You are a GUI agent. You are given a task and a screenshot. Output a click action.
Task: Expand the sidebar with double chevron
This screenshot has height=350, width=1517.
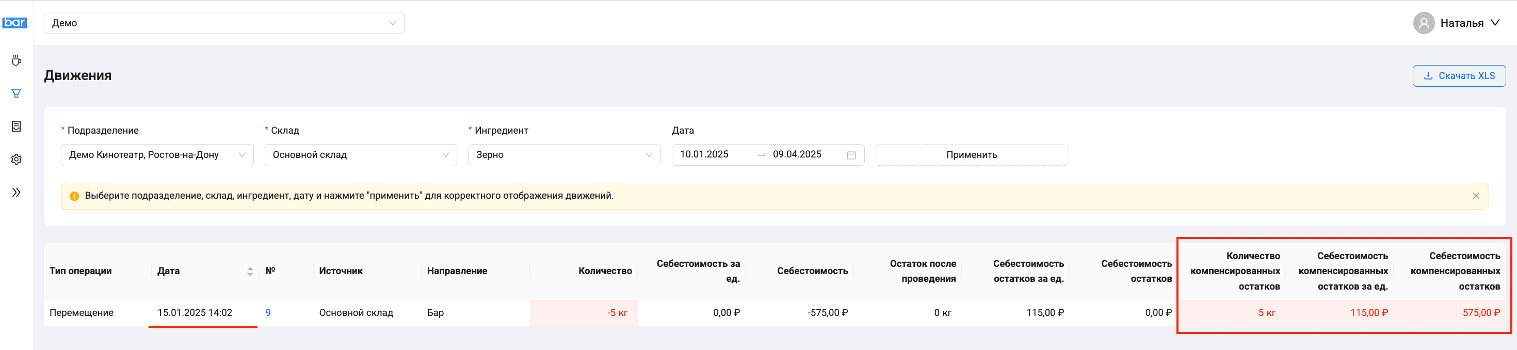(x=17, y=192)
